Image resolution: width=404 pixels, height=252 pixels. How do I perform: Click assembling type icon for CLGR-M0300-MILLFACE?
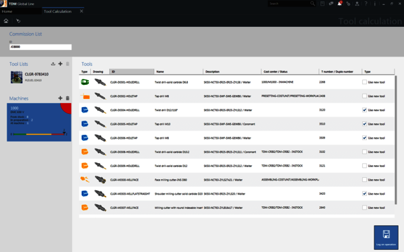point(85,179)
